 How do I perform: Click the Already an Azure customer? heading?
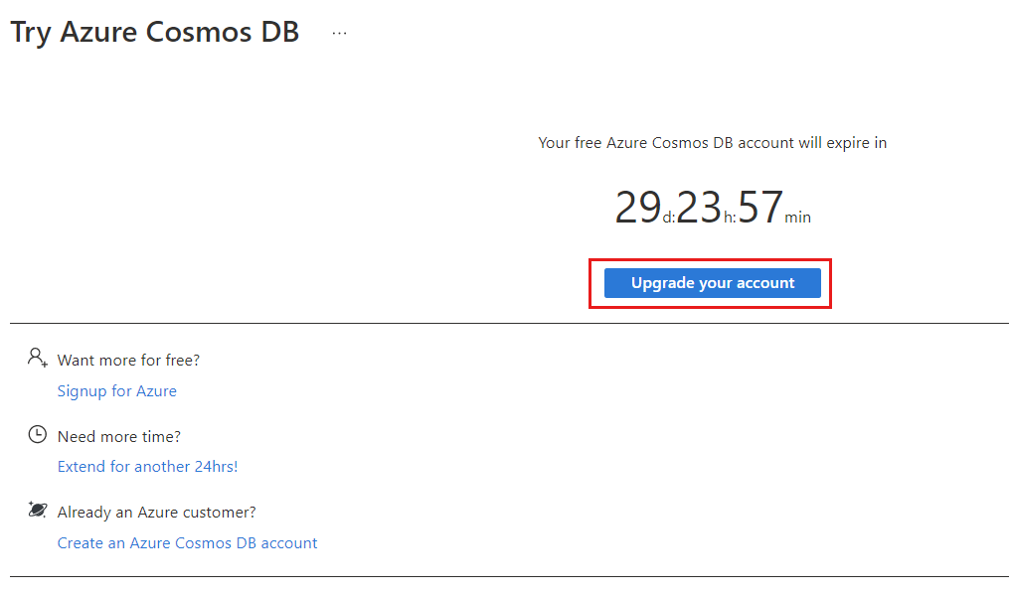point(156,513)
